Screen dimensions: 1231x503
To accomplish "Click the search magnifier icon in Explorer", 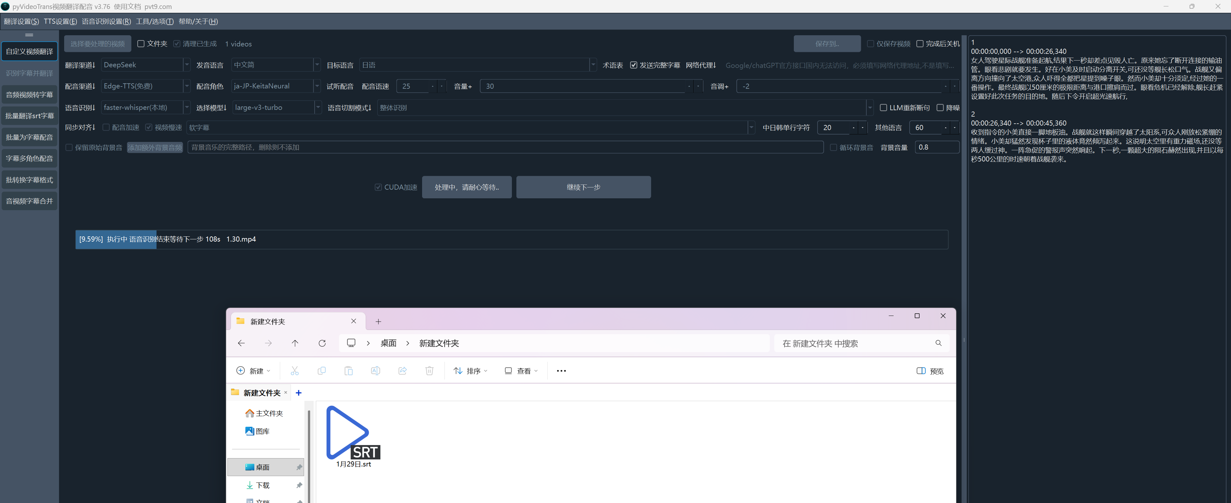I will pyautogui.click(x=938, y=343).
